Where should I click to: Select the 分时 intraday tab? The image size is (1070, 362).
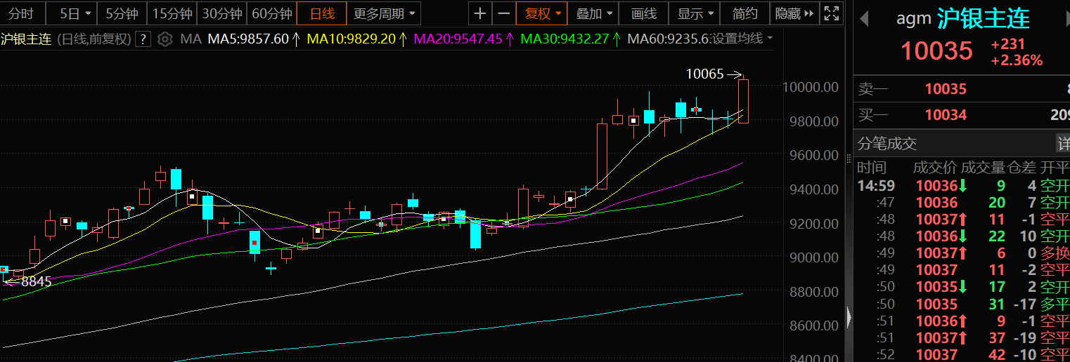[21, 13]
